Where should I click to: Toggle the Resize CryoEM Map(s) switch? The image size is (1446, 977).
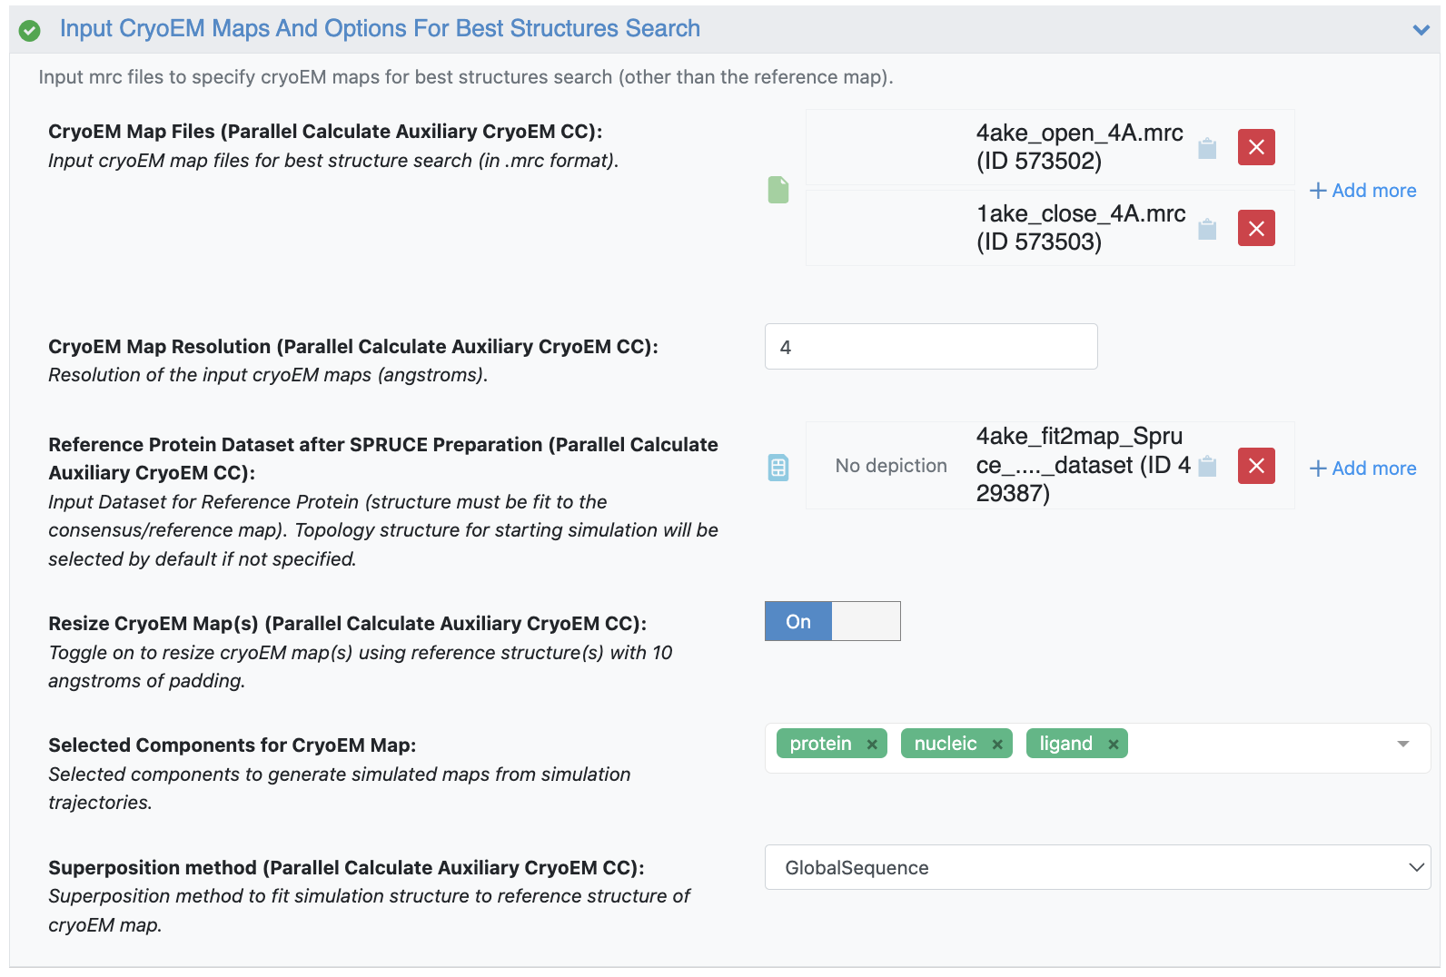coord(832,621)
